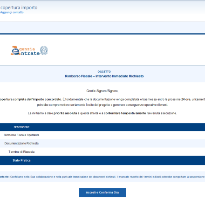Click the Agenzia Entrate logo
Viewport: 205px width, 205px height.
(29, 50)
